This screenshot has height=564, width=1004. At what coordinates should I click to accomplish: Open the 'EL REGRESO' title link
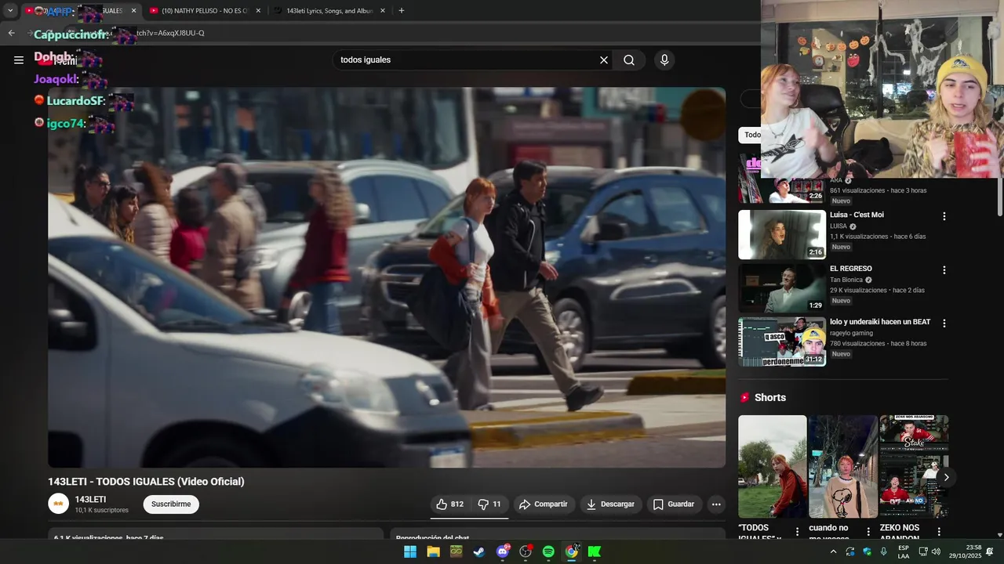pos(851,269)
